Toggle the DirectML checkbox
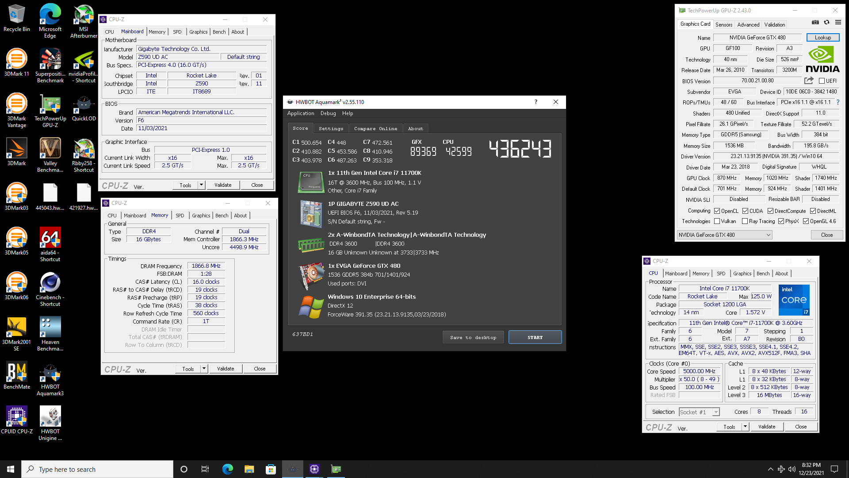Screen dimensions: 849x478 813,211
